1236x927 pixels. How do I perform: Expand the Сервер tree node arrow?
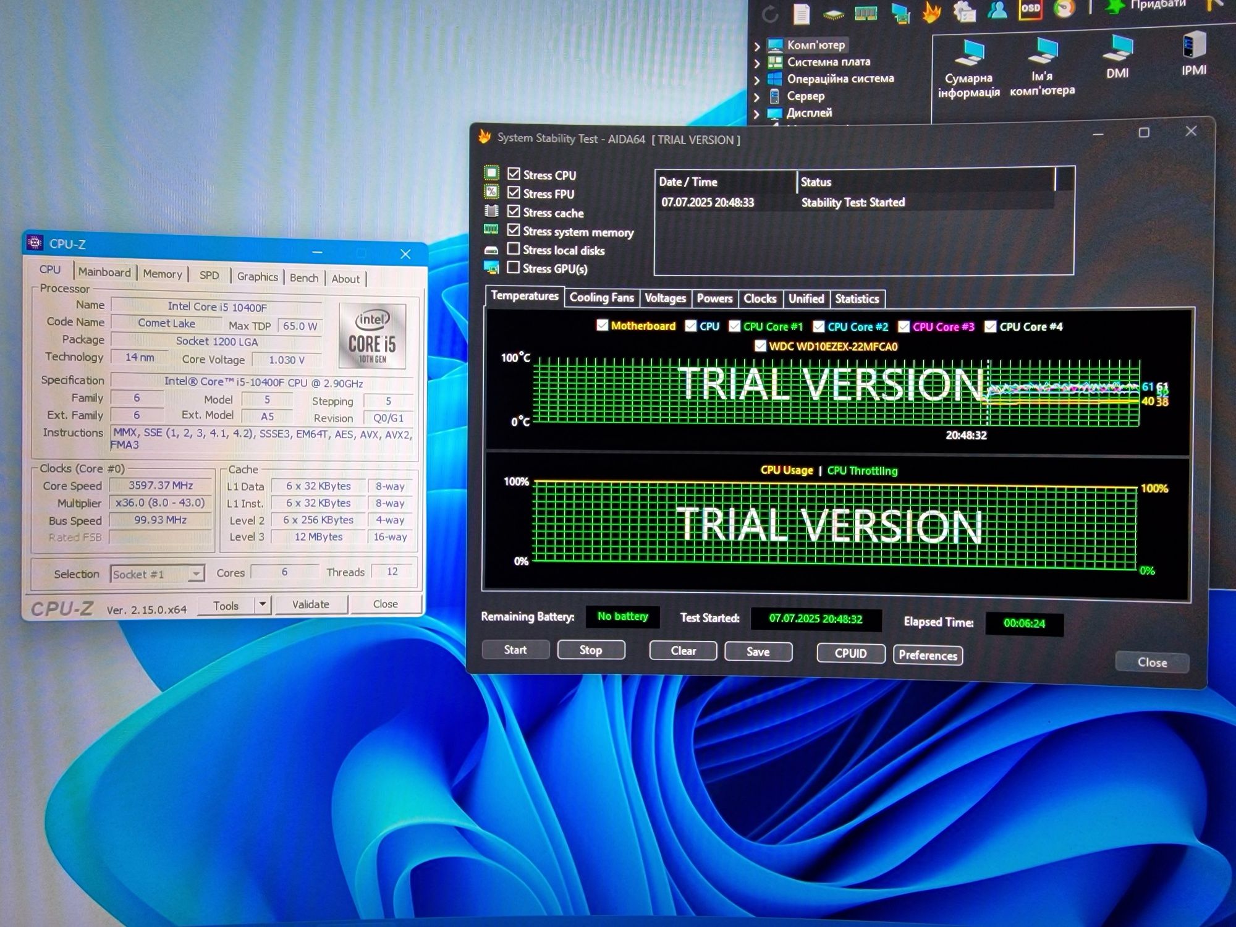pyautogui.click(x=757, y=97)
